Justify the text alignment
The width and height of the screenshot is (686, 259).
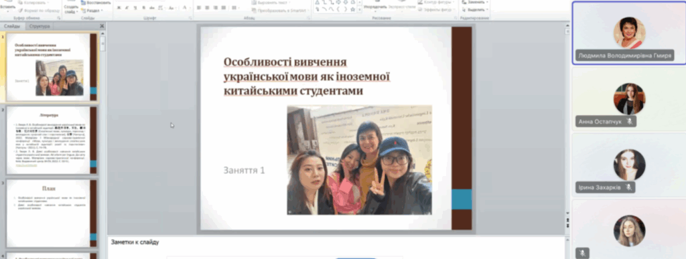click(224, 8)
